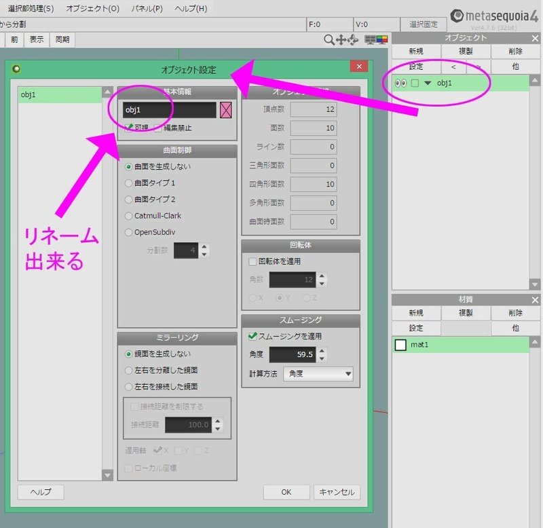Click the gray monitor layout icon

[370, 40]
